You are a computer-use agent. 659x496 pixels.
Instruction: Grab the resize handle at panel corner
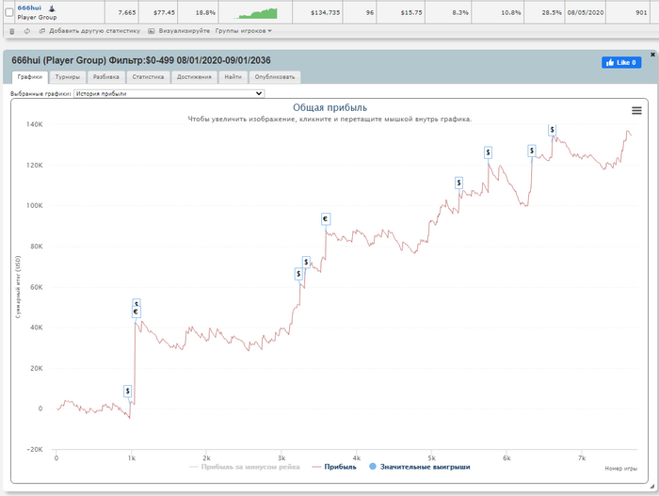(x=651, y=487)
